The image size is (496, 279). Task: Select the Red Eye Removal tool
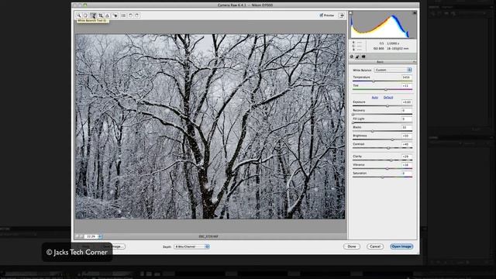pyautogui.click(x=115, y=15)
